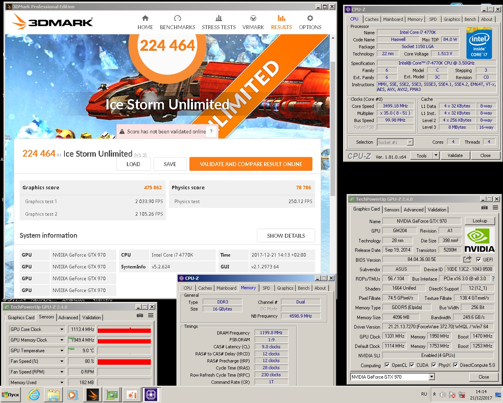Expand GPU Memory Clock sensor dropdown

pyautogui.click(x=62, y=340)
